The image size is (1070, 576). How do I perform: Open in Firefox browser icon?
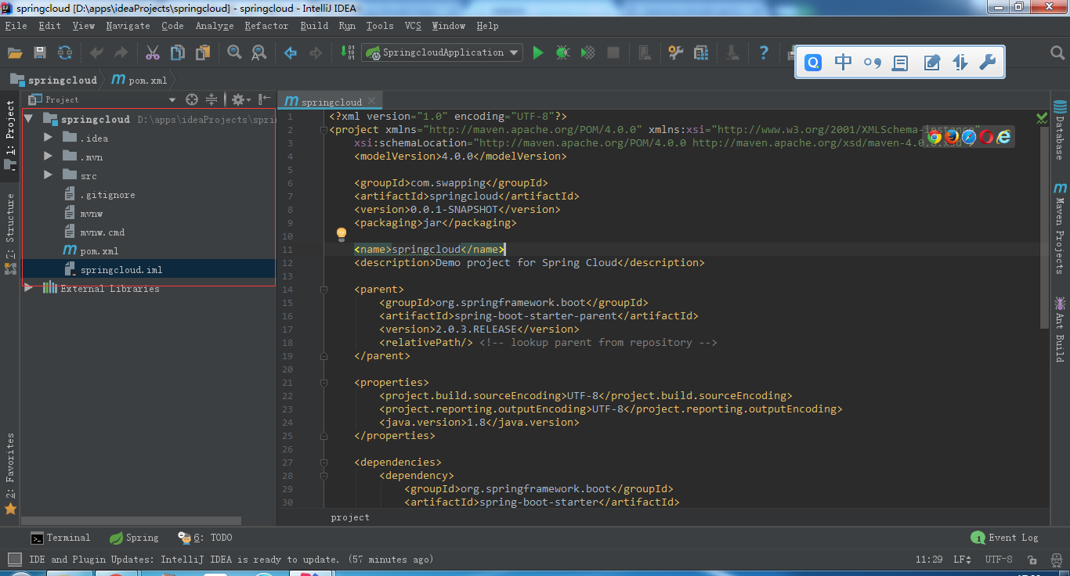coord(952,137)
